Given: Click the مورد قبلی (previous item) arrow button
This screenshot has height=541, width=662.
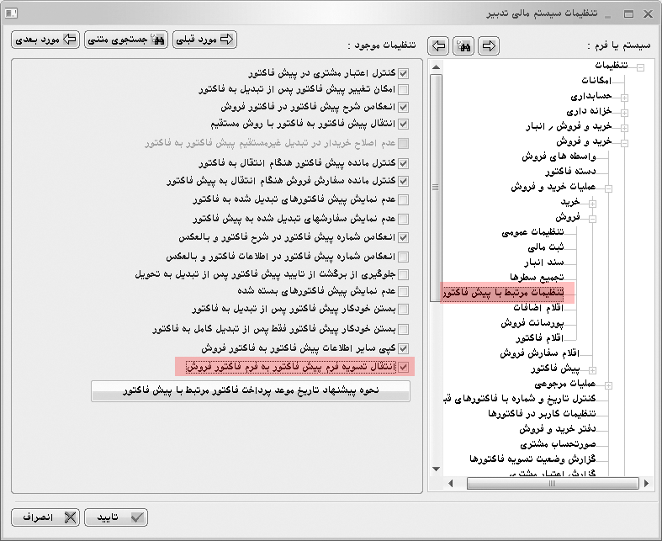Looking at the screenshot, I should point(204,40).
